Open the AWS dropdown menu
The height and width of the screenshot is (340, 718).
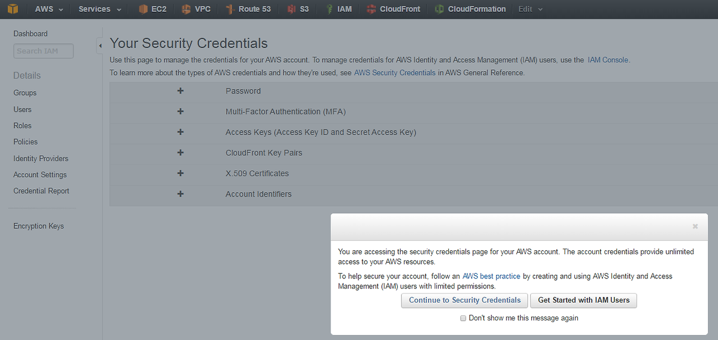click(x=49, y=9)
